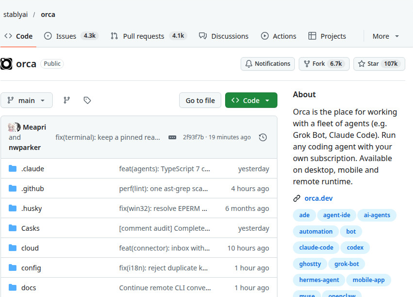
Task: Open the fix(terminal) latest commit message
Action: 107,137
